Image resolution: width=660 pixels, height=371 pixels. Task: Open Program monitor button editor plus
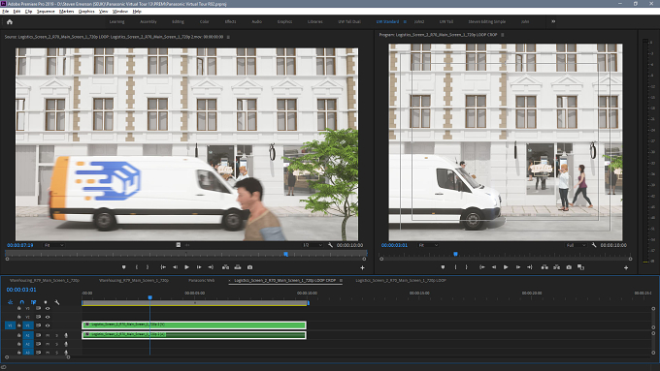click(x=626, y=267)
